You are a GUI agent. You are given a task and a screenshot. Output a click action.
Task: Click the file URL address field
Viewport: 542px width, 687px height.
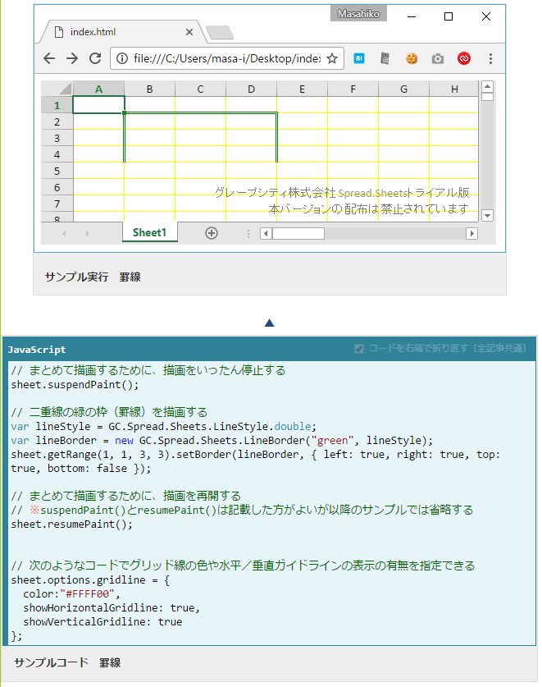pyautogui.click(x=227, y=58)
